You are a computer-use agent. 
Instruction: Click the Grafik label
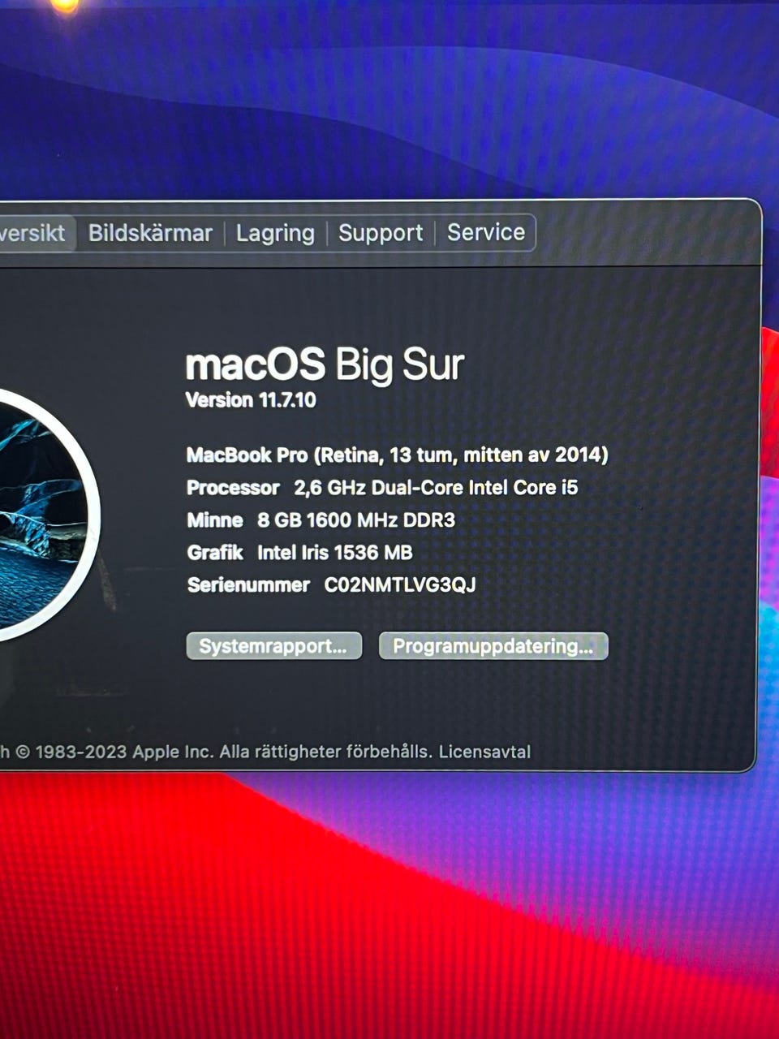tap(215, 552)
